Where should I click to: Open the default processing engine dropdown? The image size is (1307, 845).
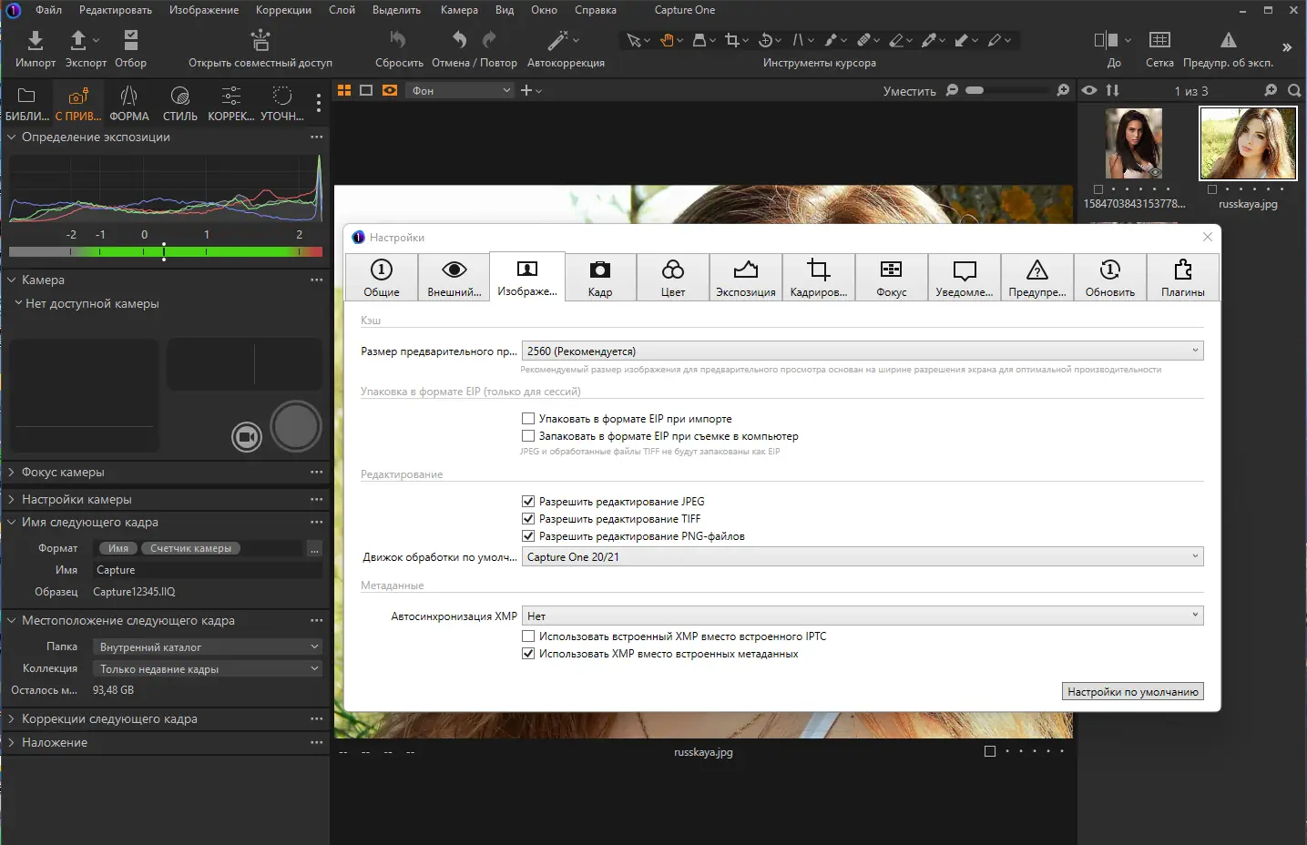pos(862,557)
